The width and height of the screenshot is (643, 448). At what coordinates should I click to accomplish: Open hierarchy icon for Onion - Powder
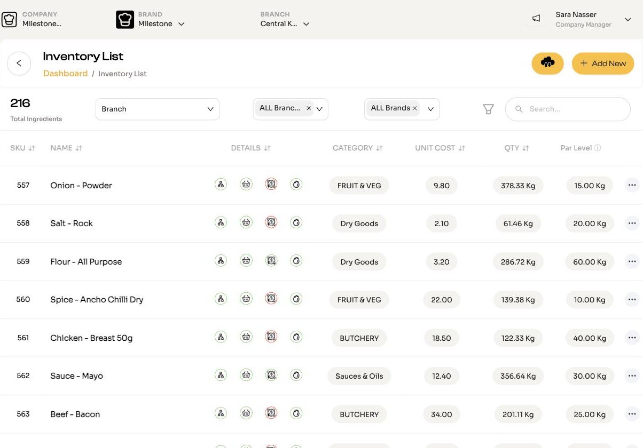tap(221, 185)
